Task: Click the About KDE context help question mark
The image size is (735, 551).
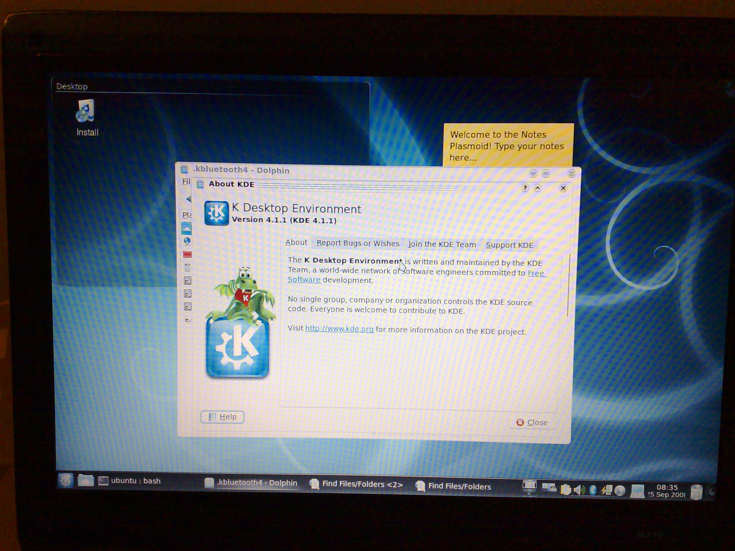Action: 525,188
